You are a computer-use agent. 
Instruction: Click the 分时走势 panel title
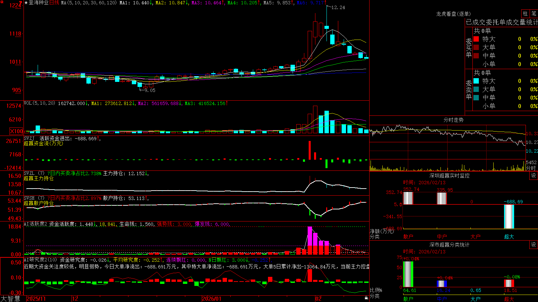pyautogui.click(x=454, y=120)
